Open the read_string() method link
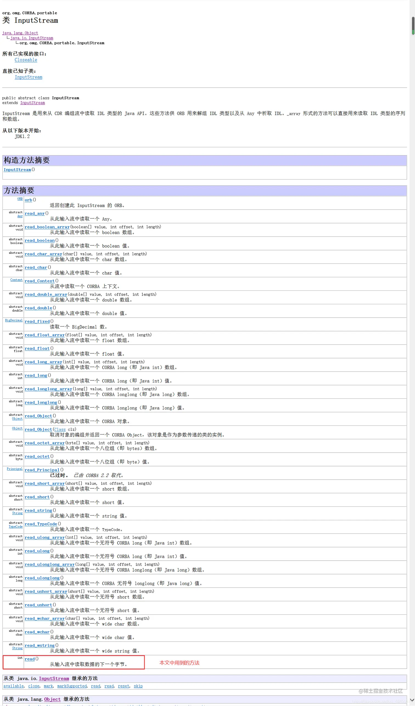 coord(38,510)
